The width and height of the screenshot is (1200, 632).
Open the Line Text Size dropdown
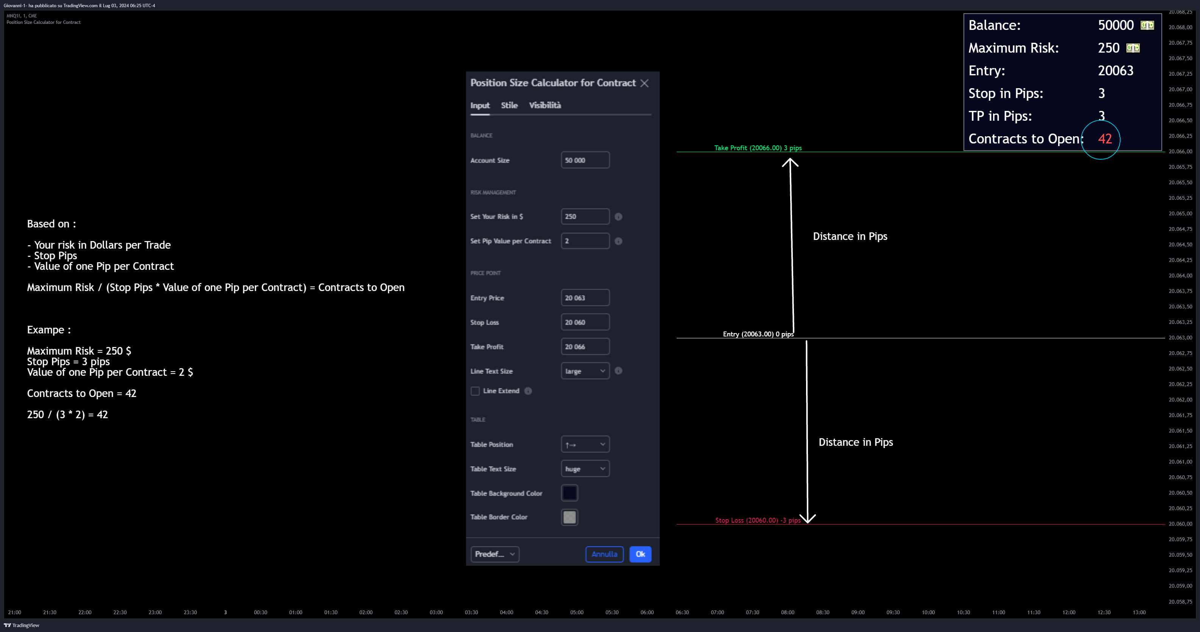coord(585,371)
